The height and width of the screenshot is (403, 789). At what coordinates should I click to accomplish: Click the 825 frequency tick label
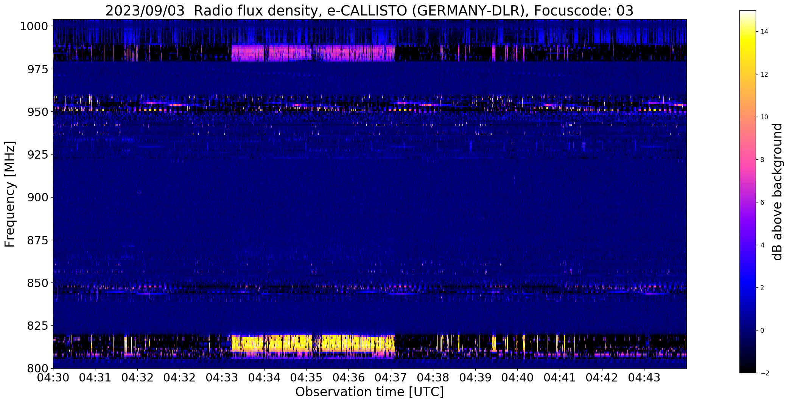coord(37,326)
